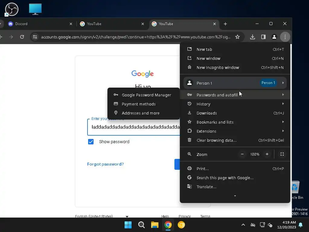Click New tab menu entry
This screenshot has height=232, width=309.
point(235,49)
